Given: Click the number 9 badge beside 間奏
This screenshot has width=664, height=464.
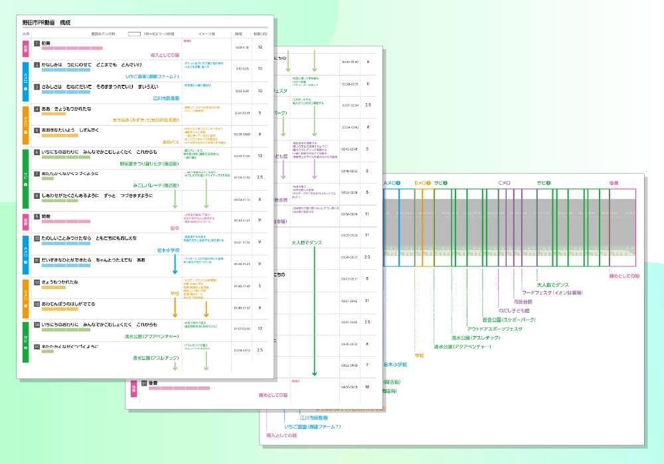Looking at the screenshot, I should (37, 217).
